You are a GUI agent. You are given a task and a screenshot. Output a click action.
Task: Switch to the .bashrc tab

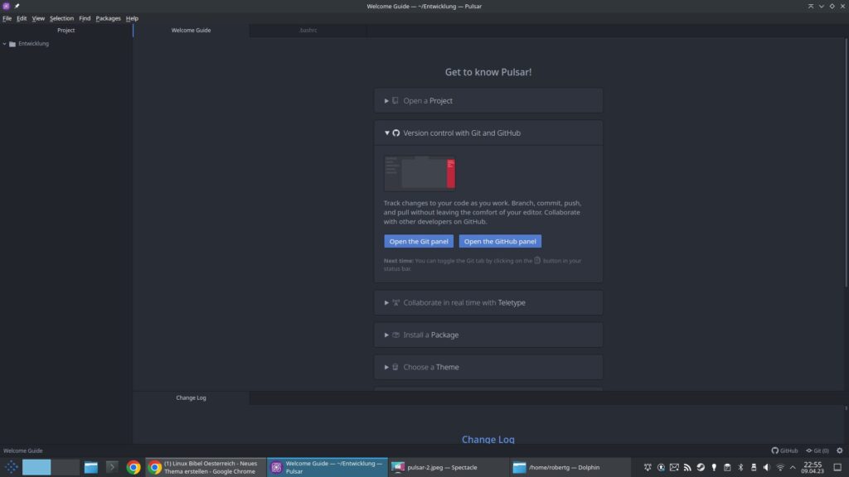[308, 31]
